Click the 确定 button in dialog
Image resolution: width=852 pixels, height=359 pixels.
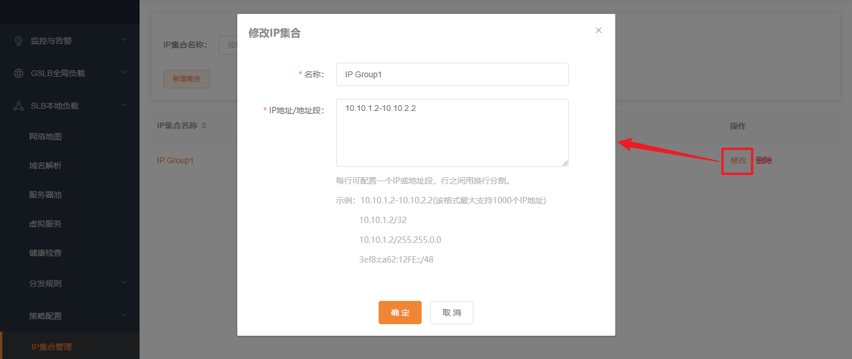(x=400, y=313)
